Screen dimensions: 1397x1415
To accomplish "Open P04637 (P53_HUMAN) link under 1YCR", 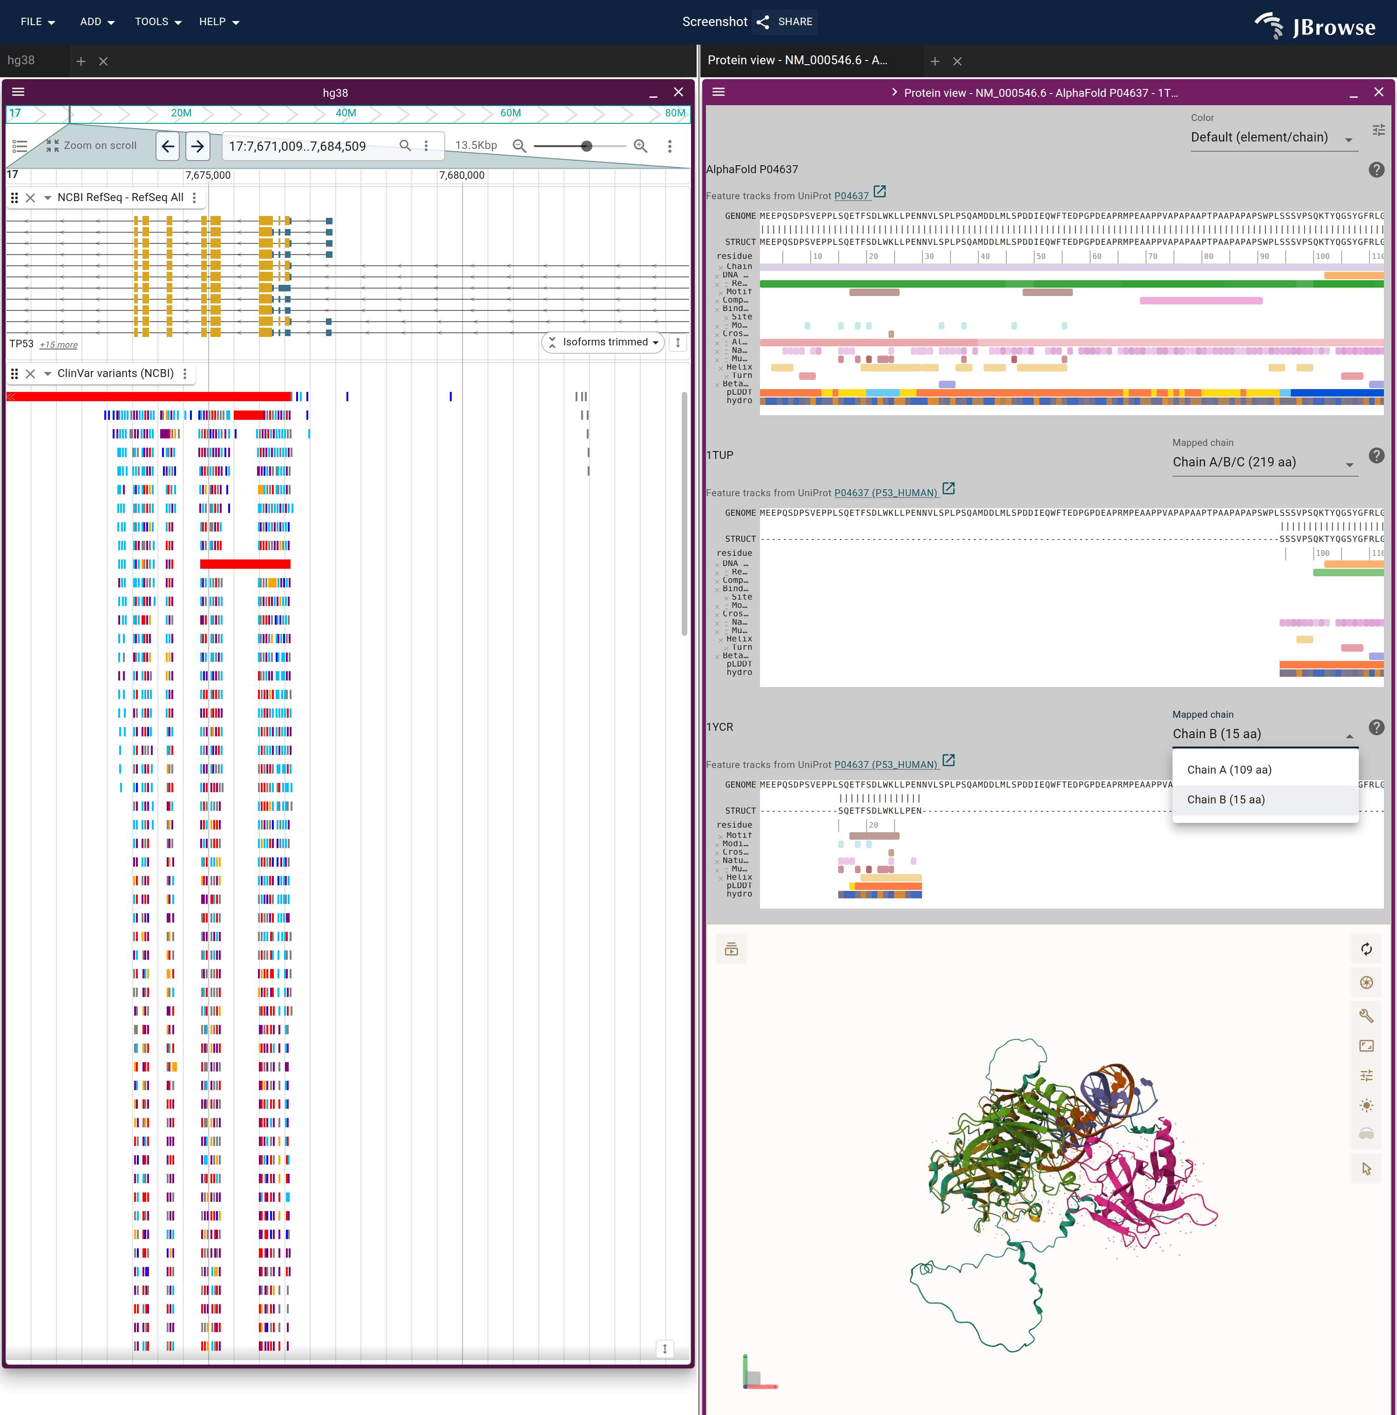I will [x=886, y=765].
